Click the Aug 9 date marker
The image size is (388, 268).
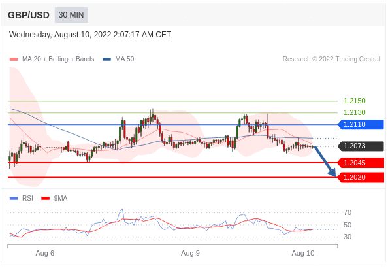[x=190, y=253]
